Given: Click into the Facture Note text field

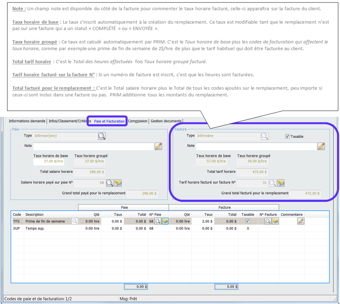Looking at the screenshot, I should [x=256, y=146].
